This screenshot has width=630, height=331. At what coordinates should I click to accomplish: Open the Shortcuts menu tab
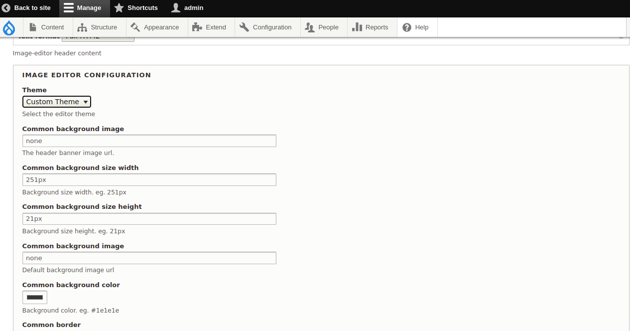coord(136,8)
